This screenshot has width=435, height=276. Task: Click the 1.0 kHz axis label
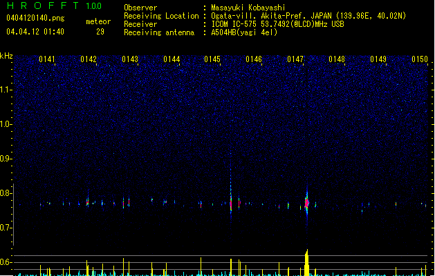6,124
